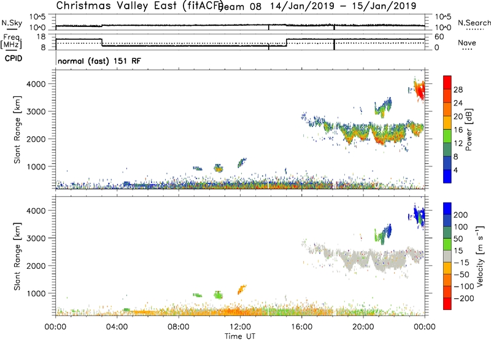491x340 pixels.
Task: Click the 'Power [dB]' colorbar title
Action: [x=468, y=129]
